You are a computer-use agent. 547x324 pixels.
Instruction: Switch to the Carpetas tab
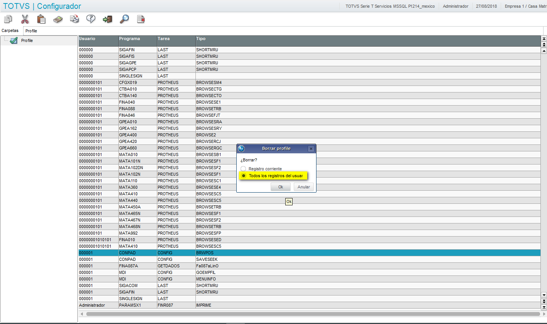[10, 30]
